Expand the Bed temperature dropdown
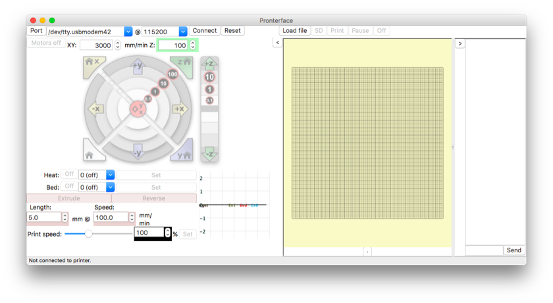 [x=110, y=187]
